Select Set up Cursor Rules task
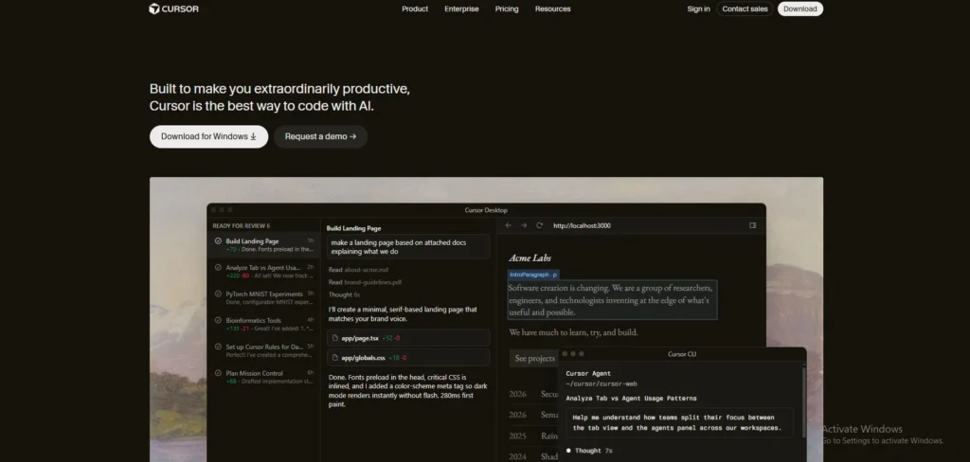 [x=264, y=350]
